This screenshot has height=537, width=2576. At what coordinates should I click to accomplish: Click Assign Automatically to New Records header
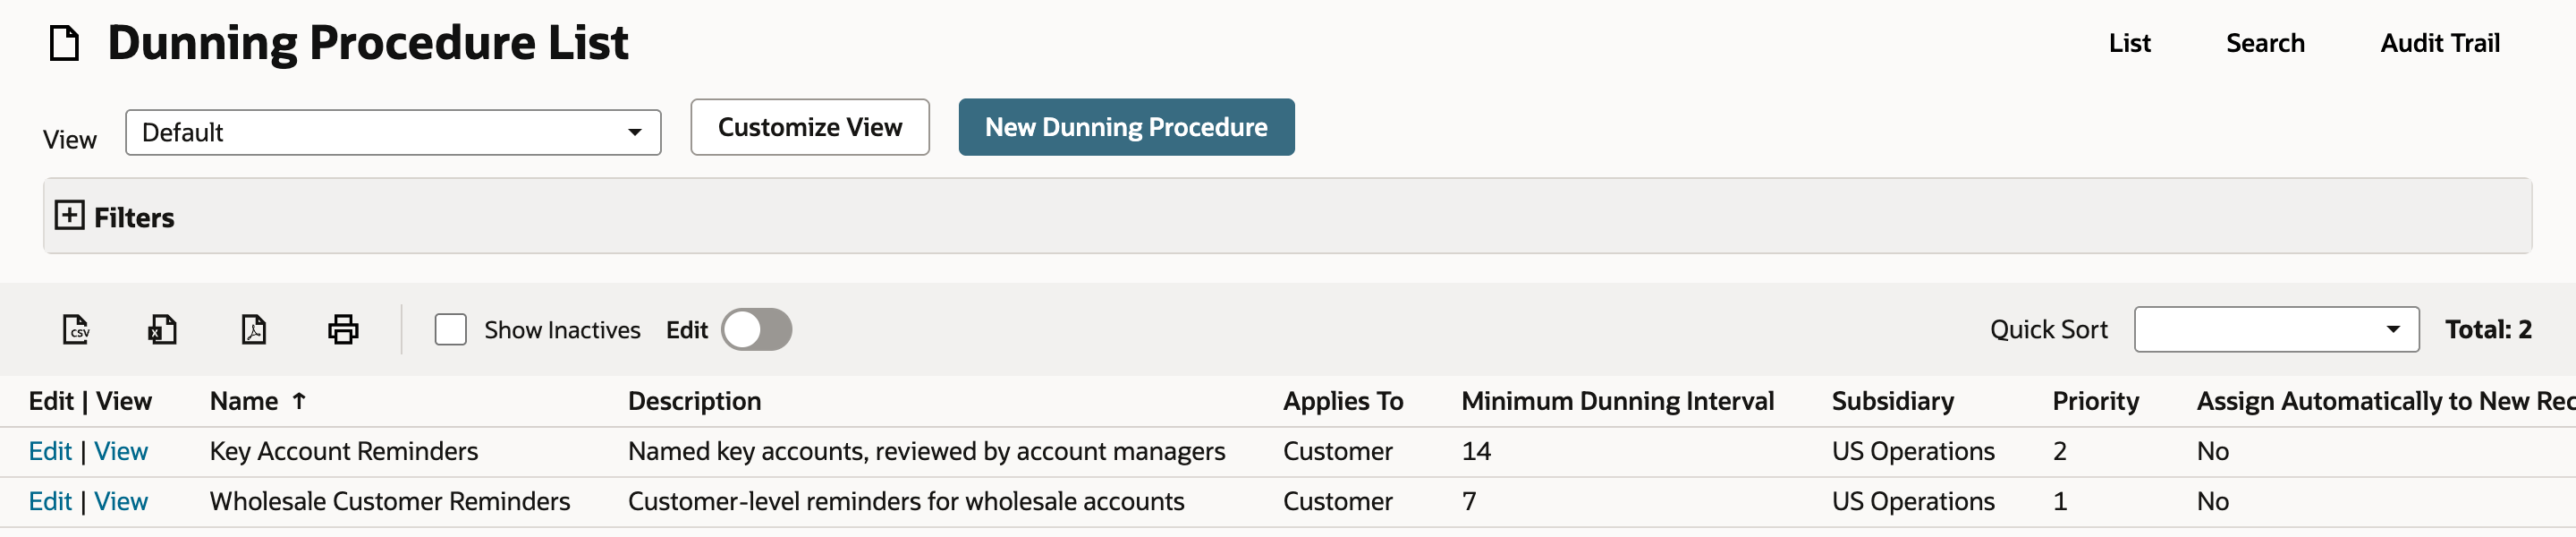coord(2385,401)
